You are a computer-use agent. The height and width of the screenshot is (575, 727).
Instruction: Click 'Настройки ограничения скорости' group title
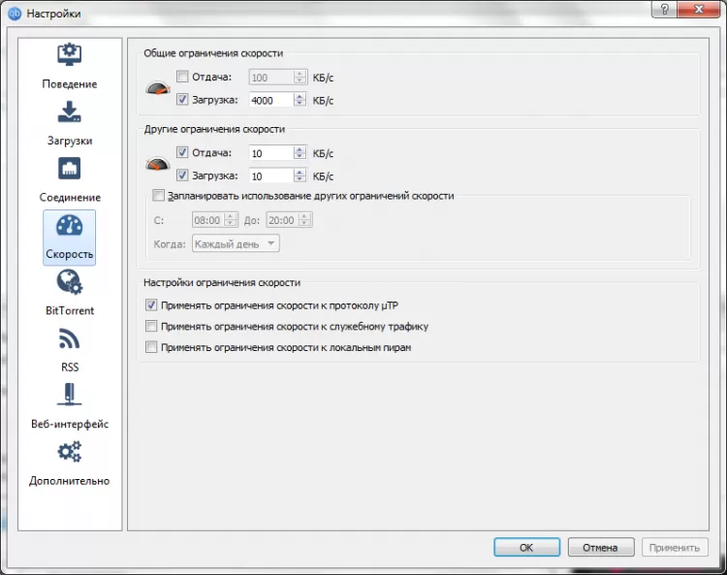[222, 282]
